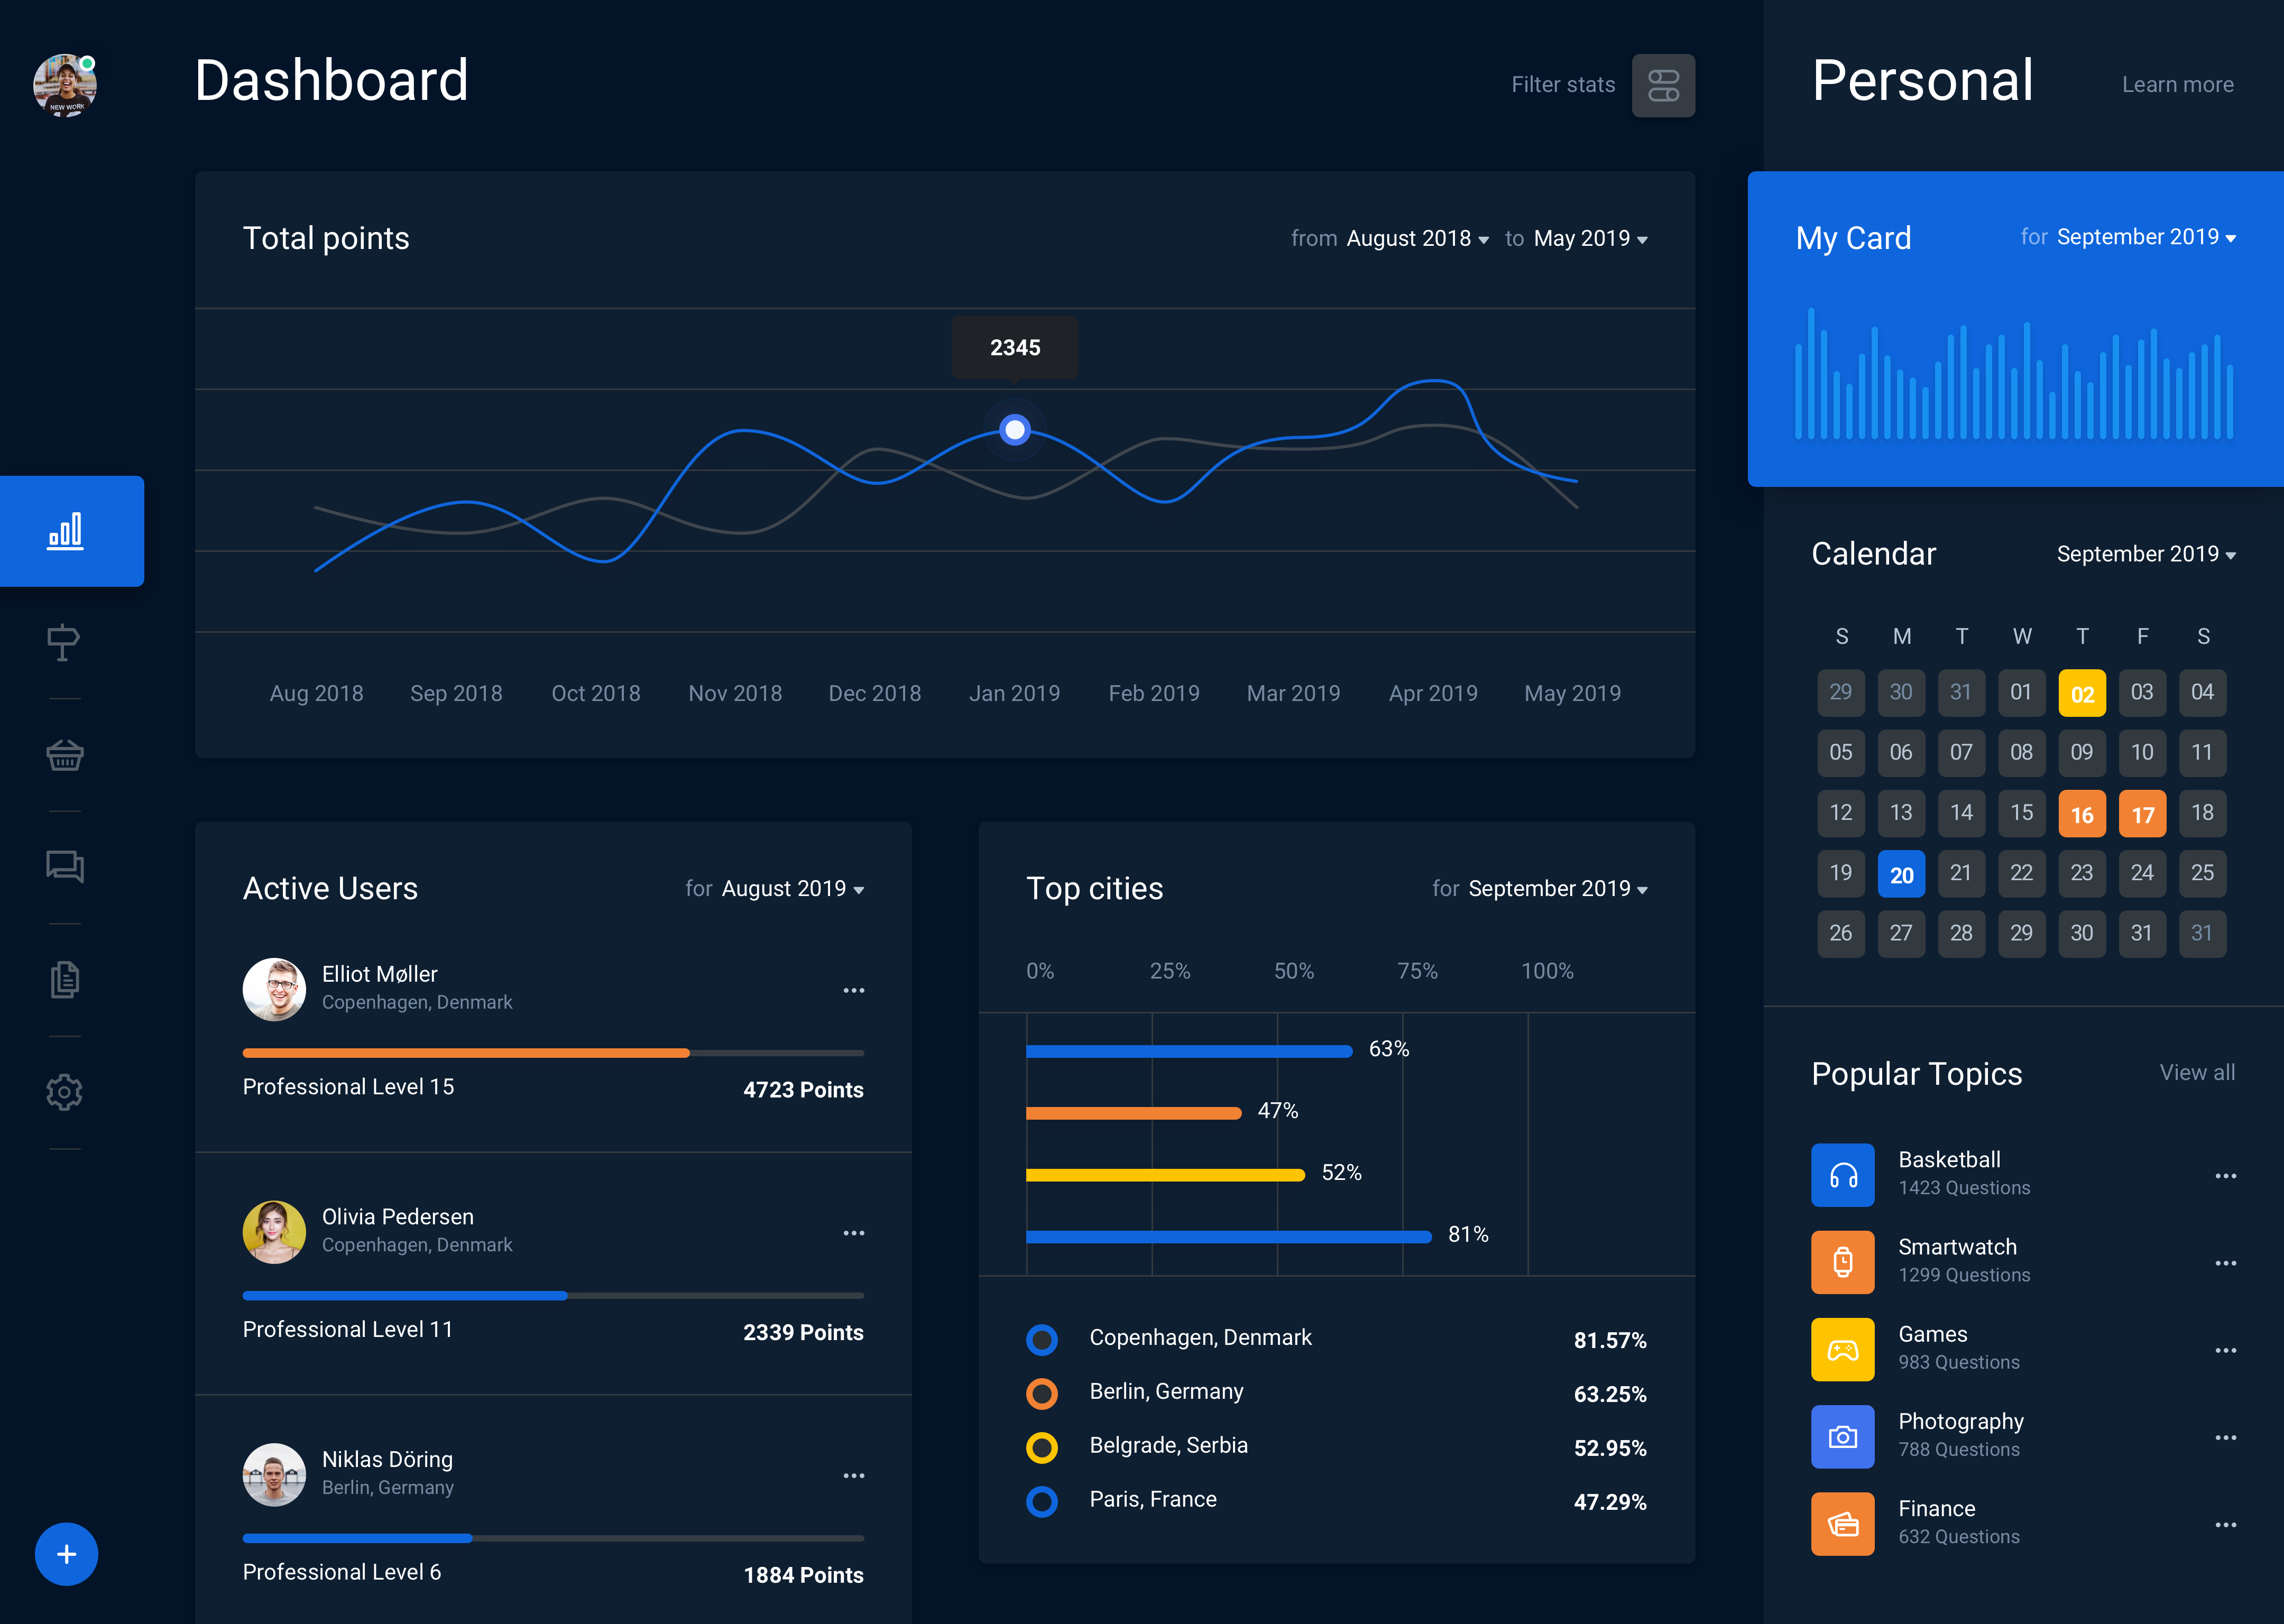Open Active Users August 2019 dropdown

(x=792, y=889)
